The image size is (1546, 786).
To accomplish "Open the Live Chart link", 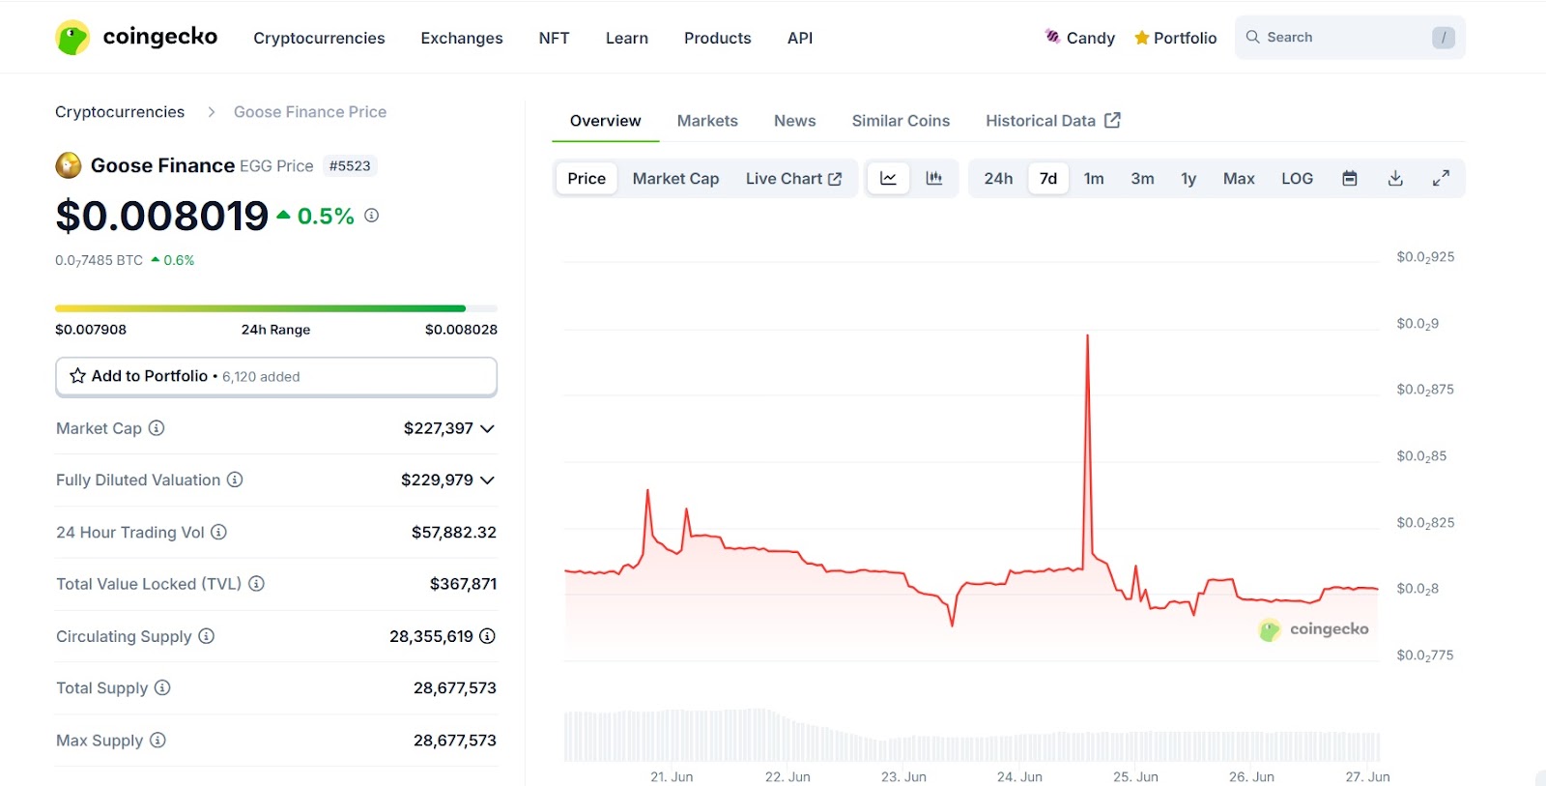I will click(794, 178).
